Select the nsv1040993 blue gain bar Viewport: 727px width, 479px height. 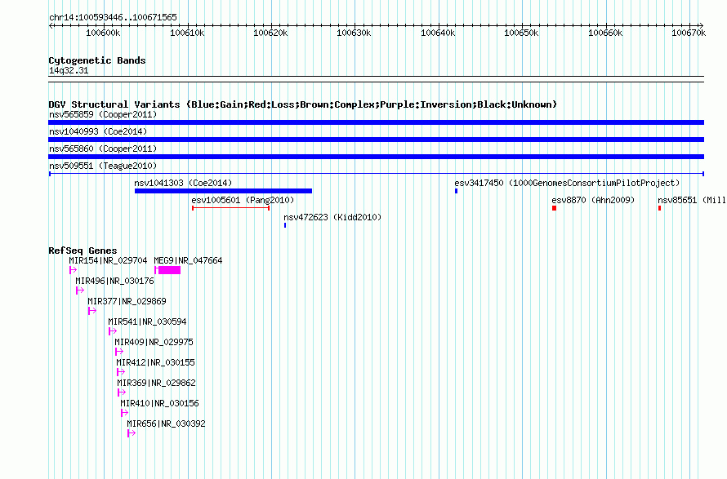(376, 140)
